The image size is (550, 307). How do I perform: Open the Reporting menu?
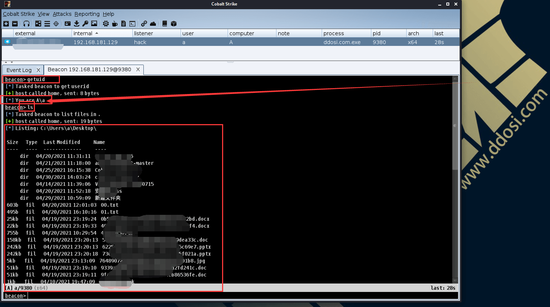coord(87,14)
